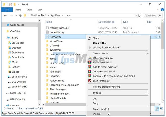The image size is (166, 117).
Task: Select Local Disk (C:) in sidebar
Action: coord(19,77)
